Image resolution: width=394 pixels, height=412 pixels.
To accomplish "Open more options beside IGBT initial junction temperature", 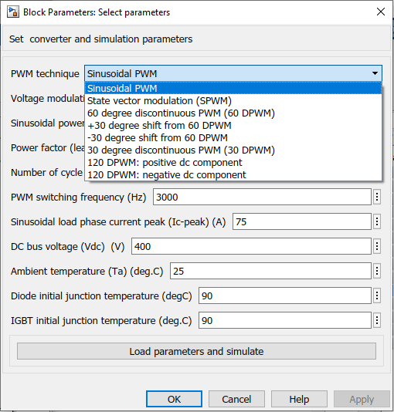I will [377, 320].
